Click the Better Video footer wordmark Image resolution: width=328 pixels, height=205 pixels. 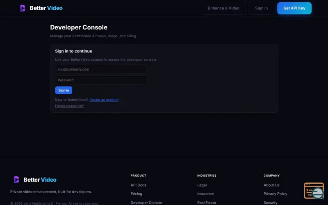coord(40,180)
